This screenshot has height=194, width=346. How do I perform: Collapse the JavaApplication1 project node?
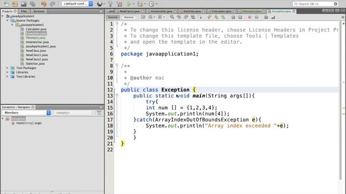3,16
